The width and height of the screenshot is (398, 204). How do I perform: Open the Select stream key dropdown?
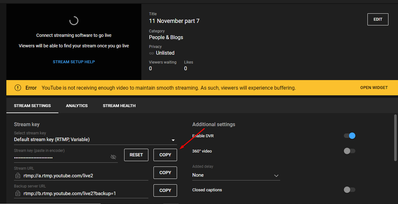coord(173,140)
